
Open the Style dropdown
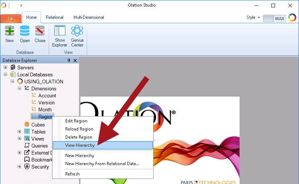[x=253, y=18]
